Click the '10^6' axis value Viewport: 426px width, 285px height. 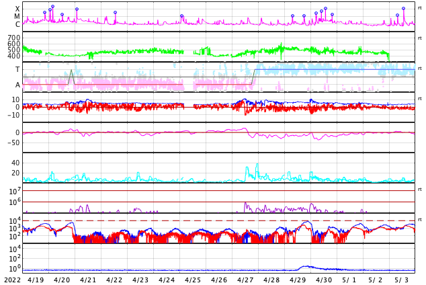point(15,202)
